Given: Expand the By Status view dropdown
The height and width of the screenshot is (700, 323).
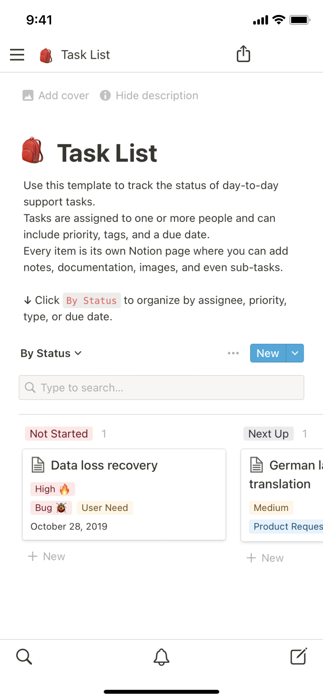Looking at the screenshot, I should pyautogui.click(x=51, y=353).
